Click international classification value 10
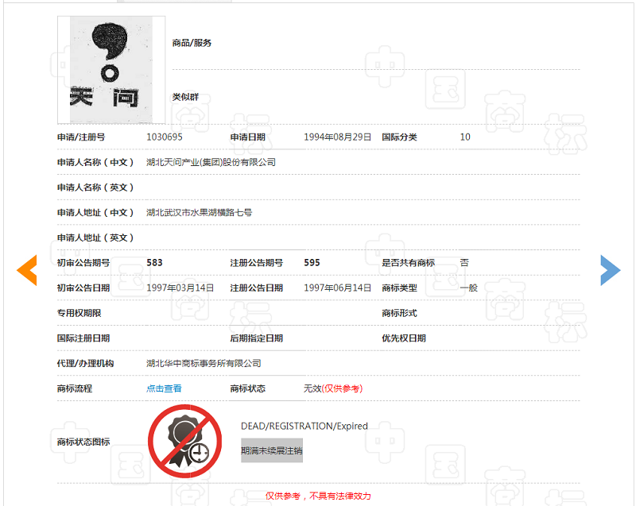The width and height of the screenshot is (636, 506). coord(465,137)
